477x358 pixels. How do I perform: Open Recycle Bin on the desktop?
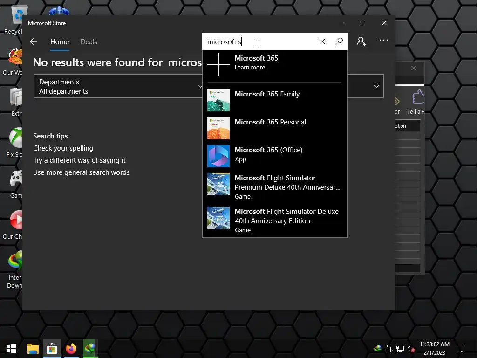point(14,19)
